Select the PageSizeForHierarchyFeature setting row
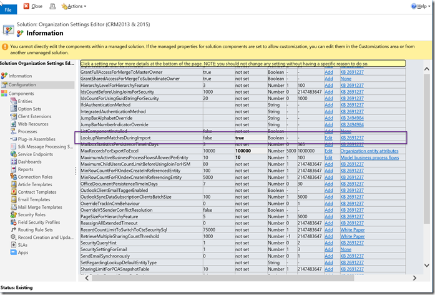Screen dimensions: 435x295 tap(243, 216)
